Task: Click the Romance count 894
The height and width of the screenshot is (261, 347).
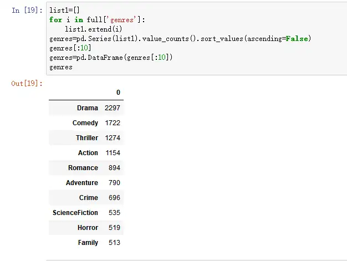Action: (x=114, y=168)
